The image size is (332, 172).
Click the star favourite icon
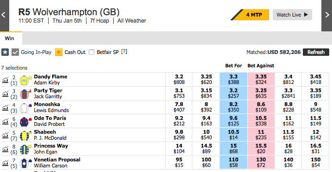pyautogui.click(x=5, y=52)
